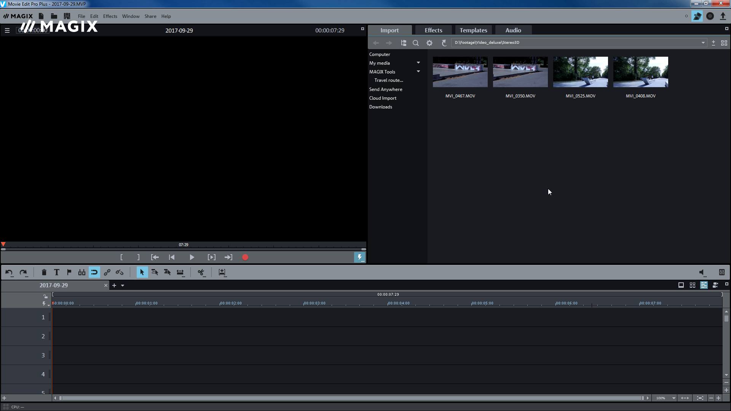Drag timeline scrollbar to position

(60, 398)
